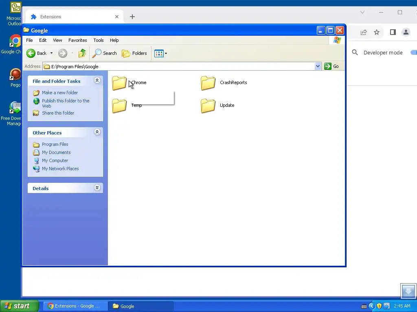The width and height of the screenshot is (417, 312).
Task: Go to My Network Places
Action: pos(60,169)
